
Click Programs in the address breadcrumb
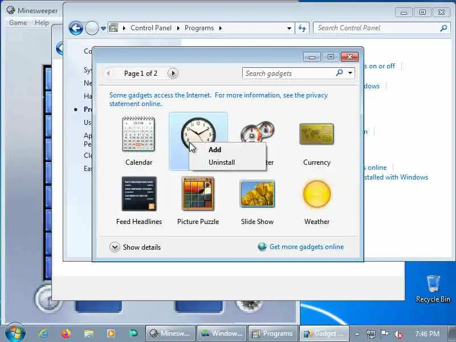coord(199,28)
